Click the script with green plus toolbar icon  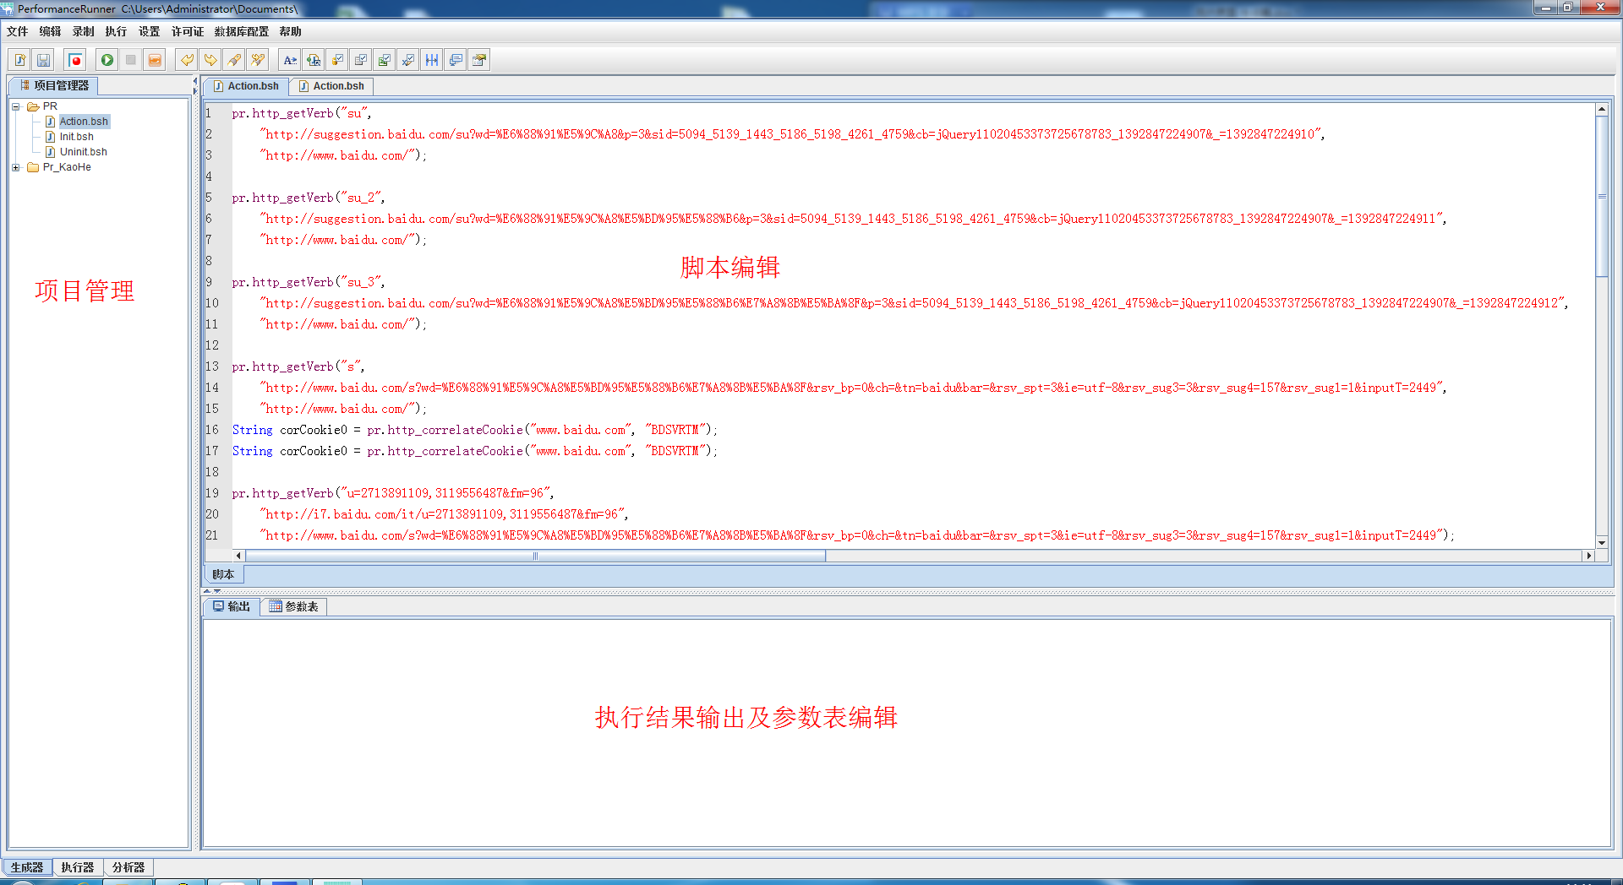tap(314, 60)
